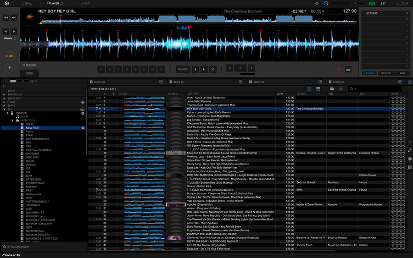Select the PROGRESSIVE playlist

[x=35, y=183]
